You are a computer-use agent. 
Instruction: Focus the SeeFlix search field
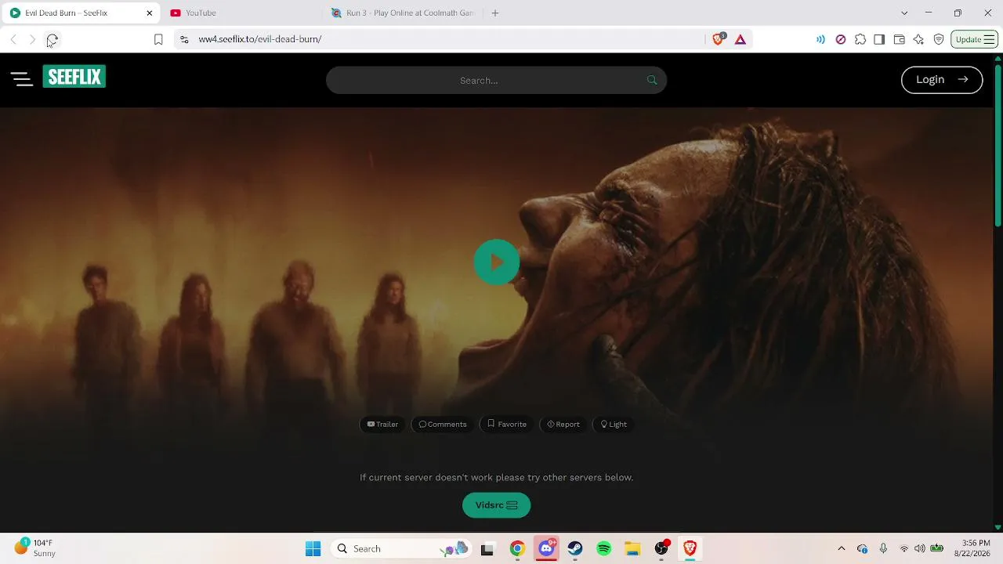coord(496,80)
